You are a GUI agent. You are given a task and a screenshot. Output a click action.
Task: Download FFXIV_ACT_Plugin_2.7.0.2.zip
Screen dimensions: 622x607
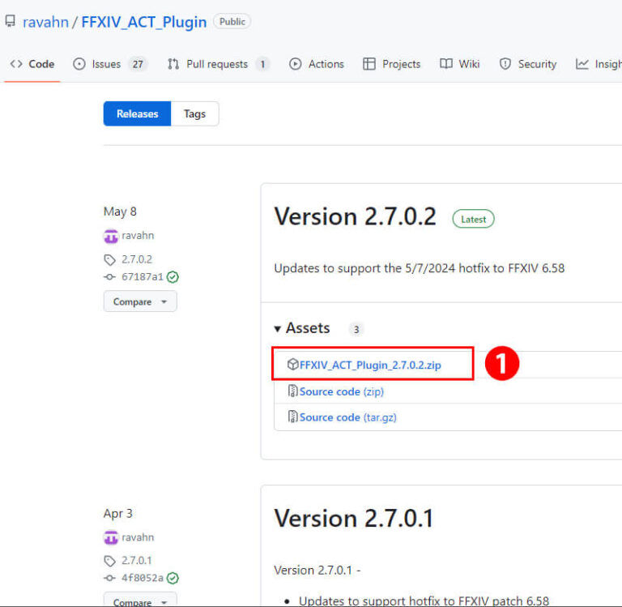tap(370, 365)
